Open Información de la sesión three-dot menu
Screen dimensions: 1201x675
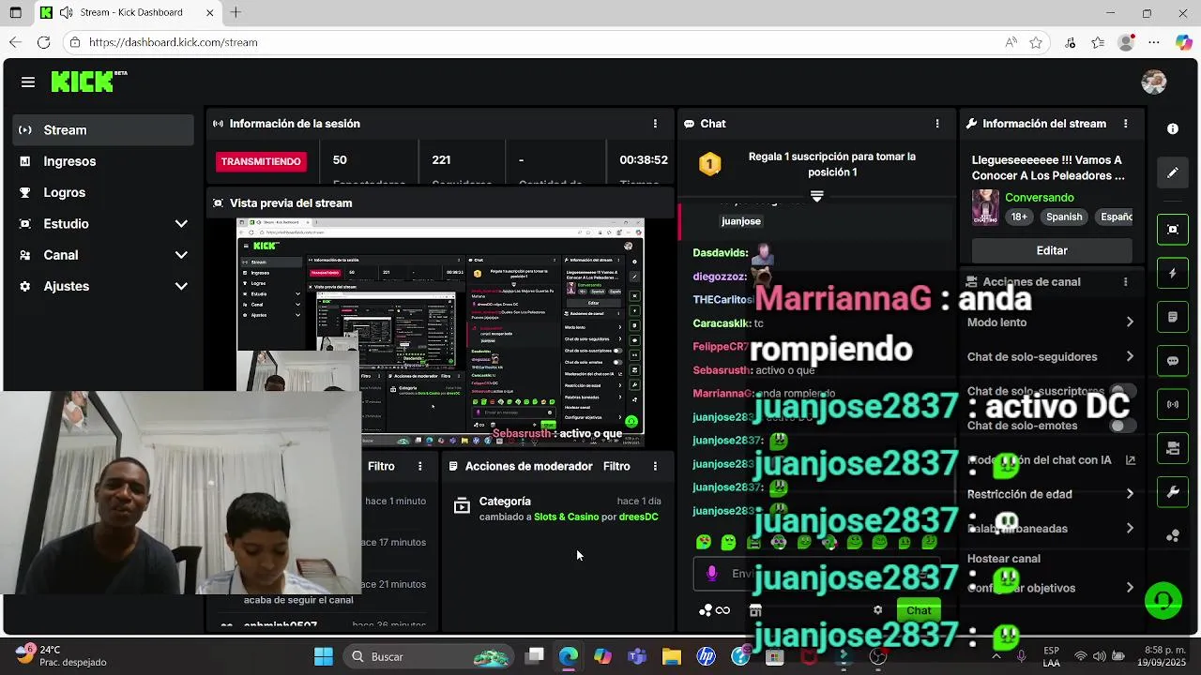[655, 124]
